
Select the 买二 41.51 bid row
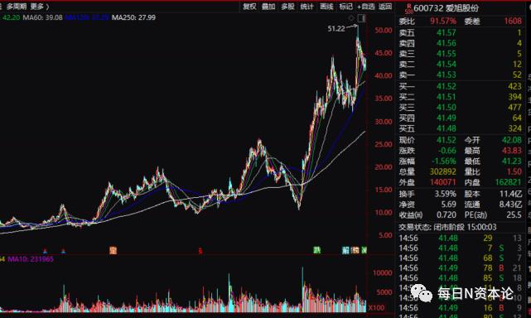point(461,97)
